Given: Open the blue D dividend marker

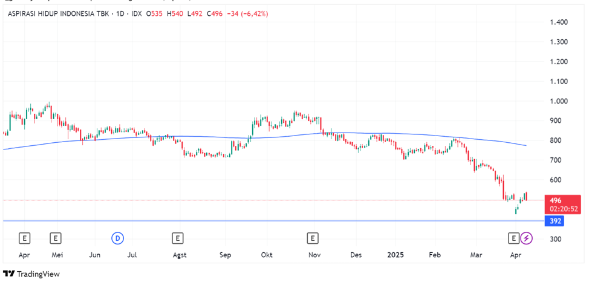Looking at the screenshot, I should [x=117, y=238].
